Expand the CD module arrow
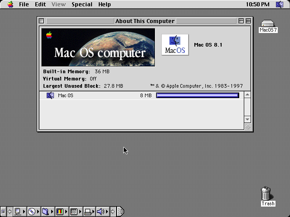Image resolution: width=290 pixels, height=217 pixels. [x=38, y=212]
